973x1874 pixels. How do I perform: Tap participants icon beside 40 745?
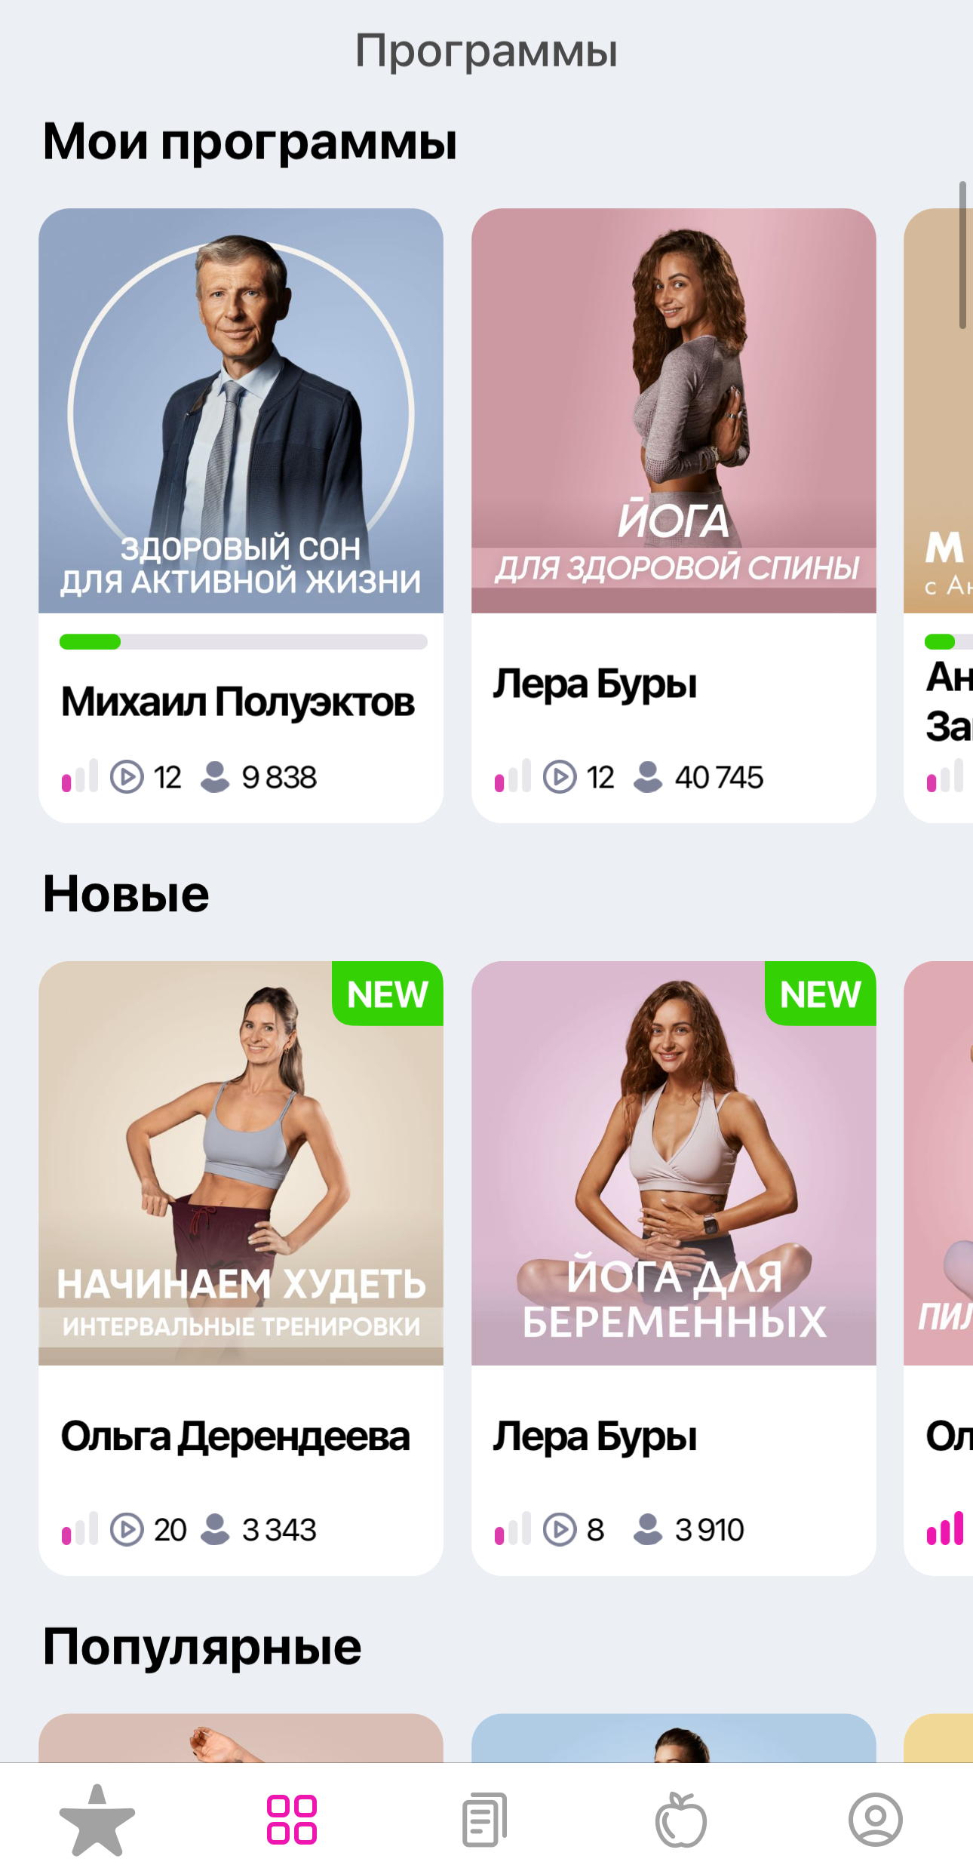648,777
